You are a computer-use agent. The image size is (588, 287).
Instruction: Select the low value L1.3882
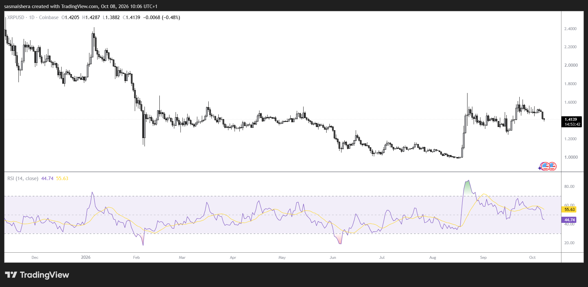click(x=111, y=17)
